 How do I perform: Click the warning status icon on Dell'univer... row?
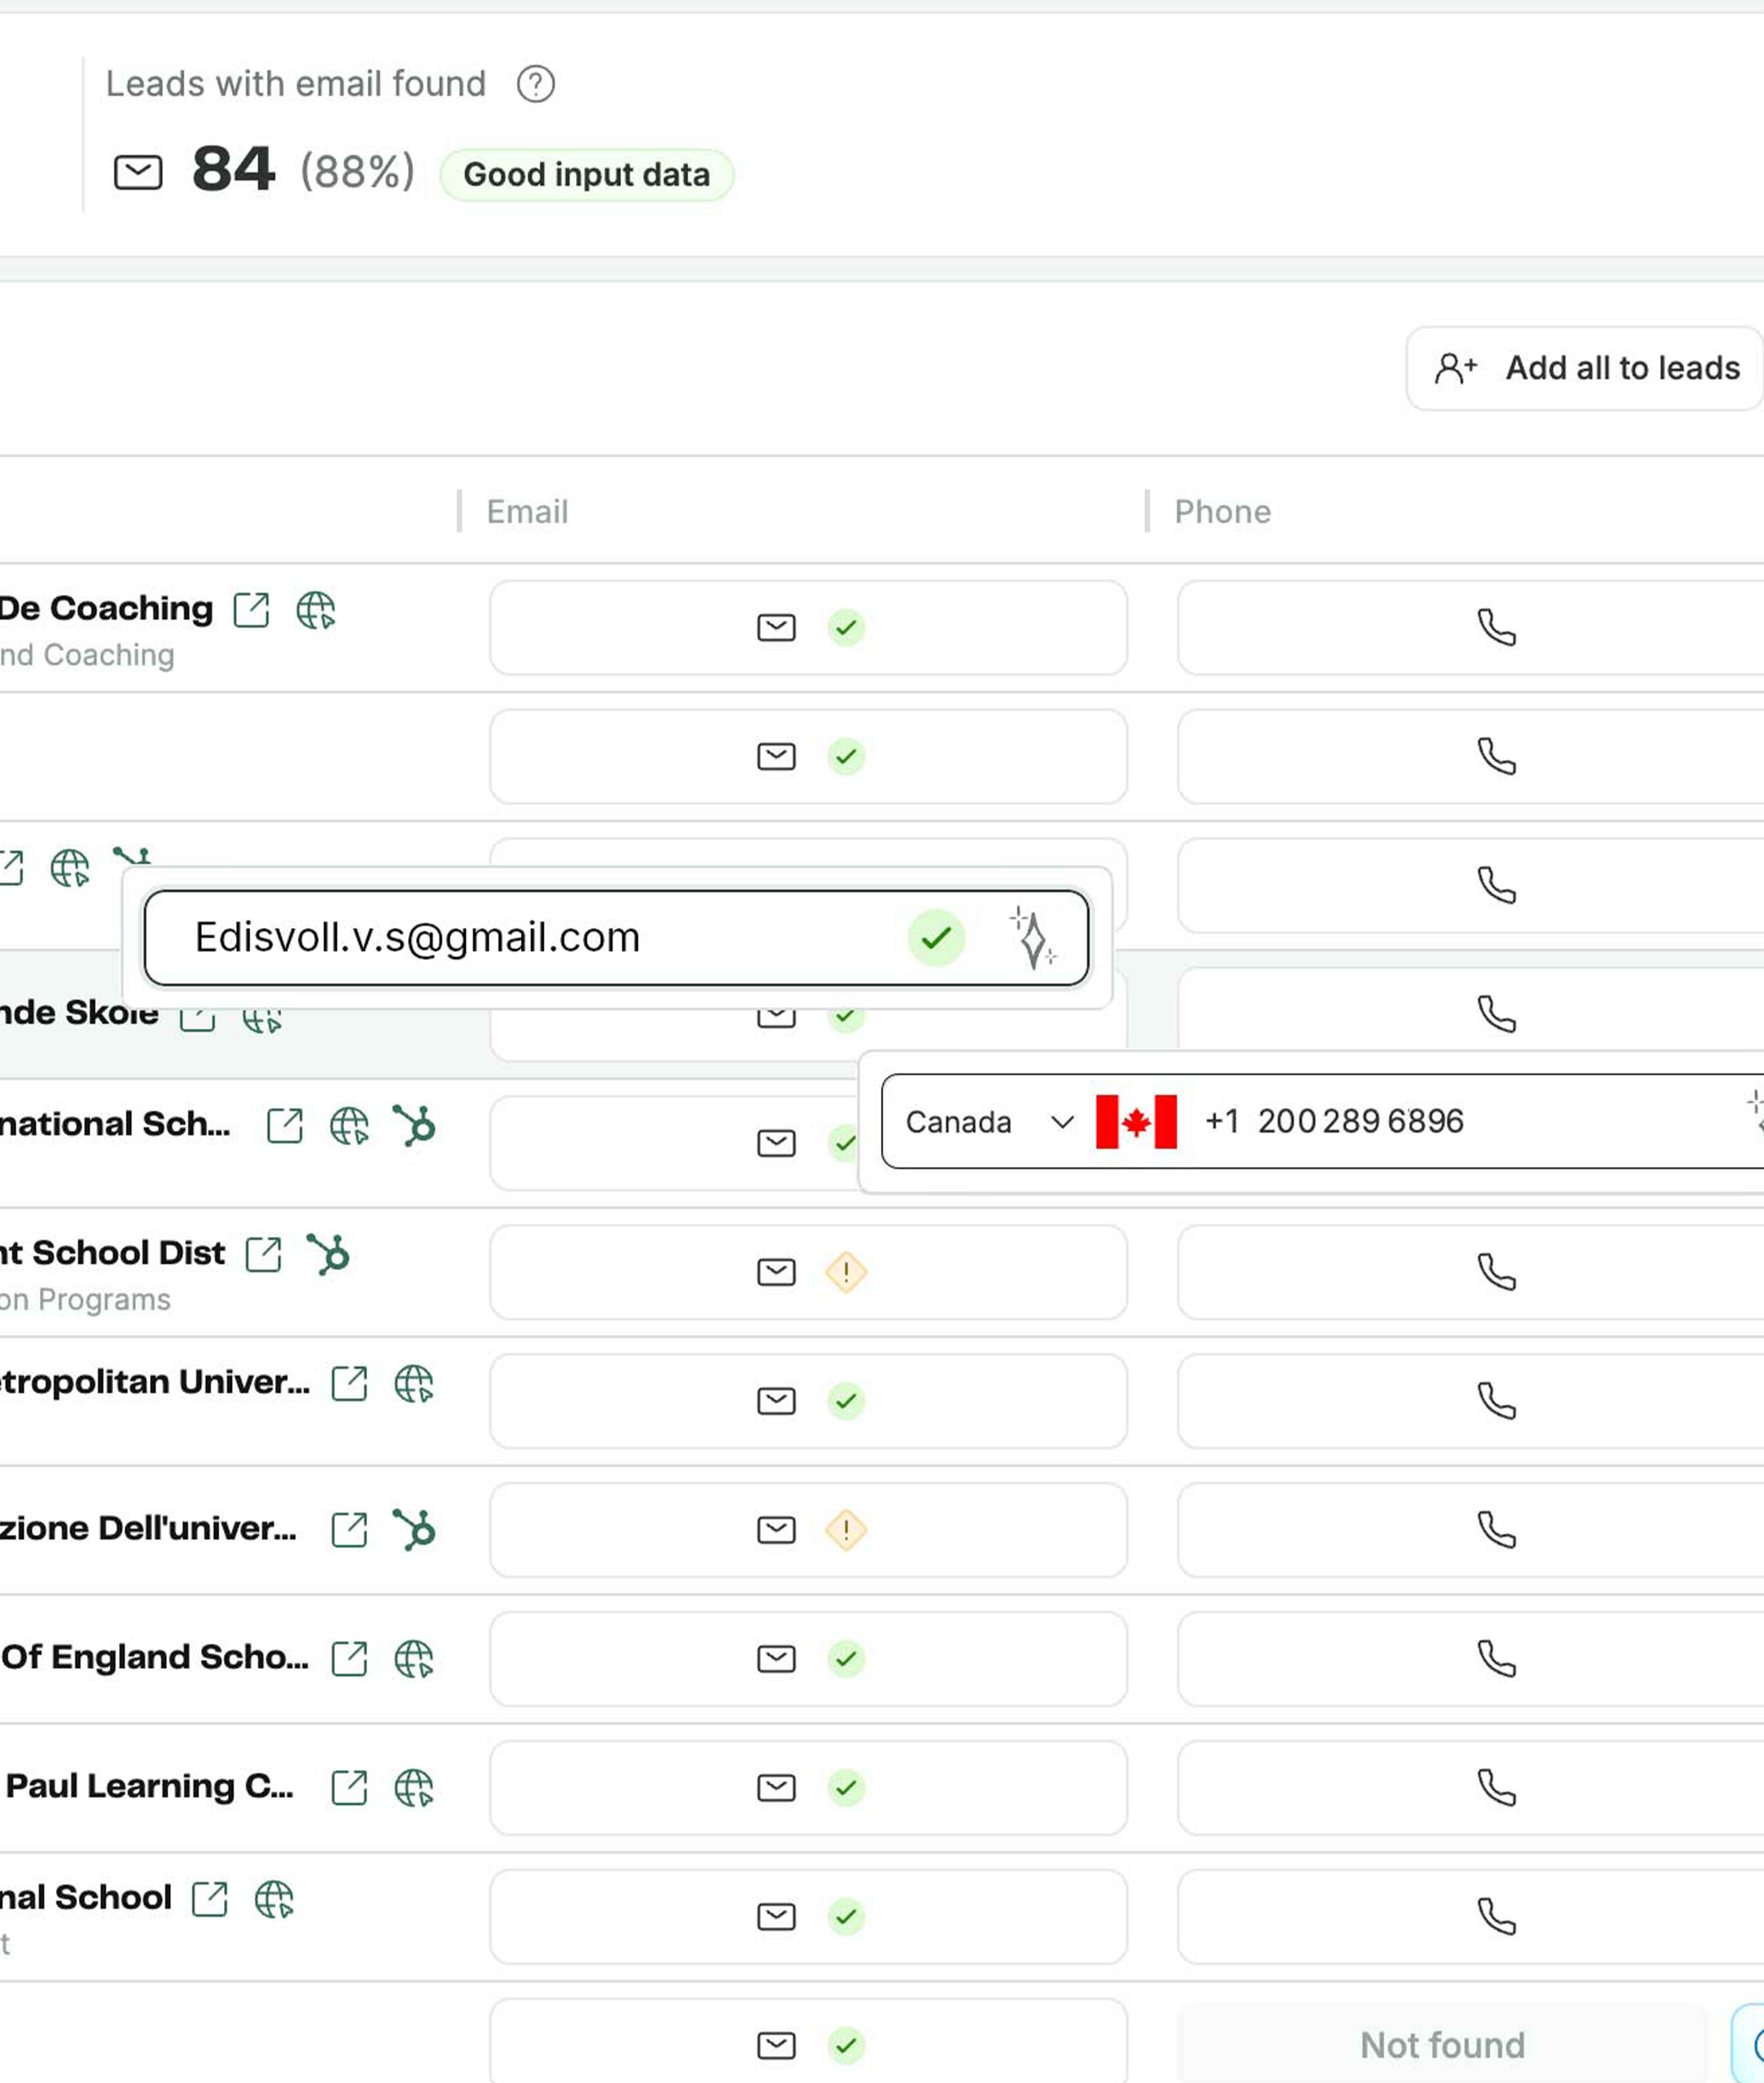point(846,1529)
